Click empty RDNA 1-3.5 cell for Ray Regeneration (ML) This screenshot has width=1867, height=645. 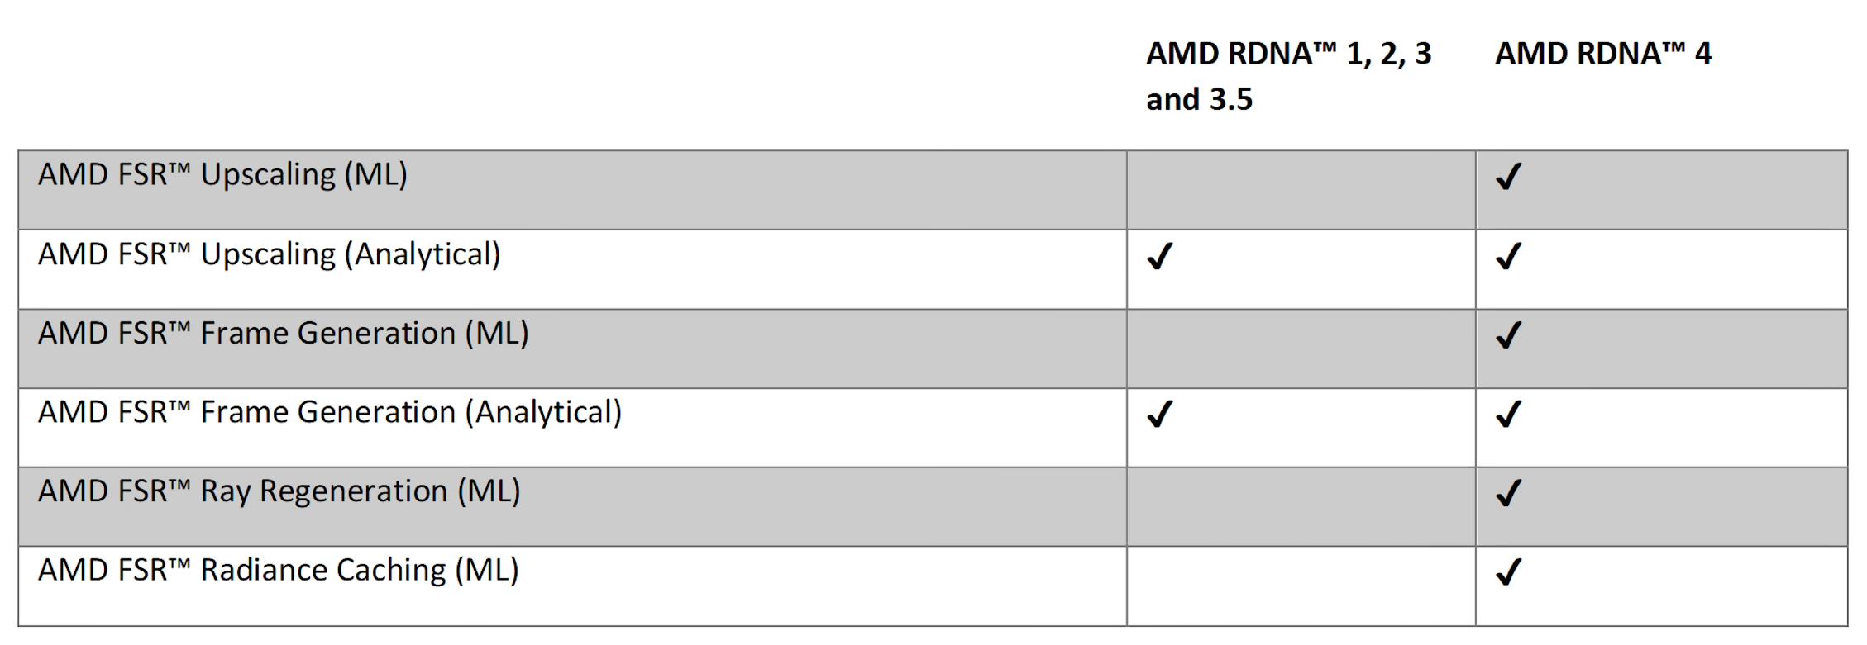click(1301, 506)
